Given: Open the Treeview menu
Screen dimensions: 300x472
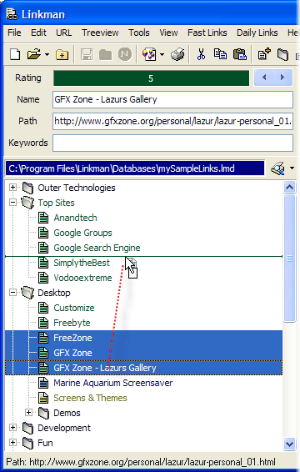Looking at the screenshot, I should tap(100, 33).
